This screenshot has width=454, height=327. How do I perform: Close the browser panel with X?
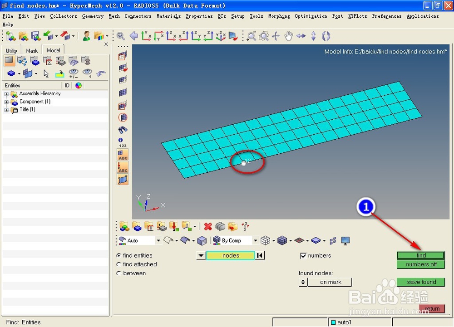(x=106, y=44)
